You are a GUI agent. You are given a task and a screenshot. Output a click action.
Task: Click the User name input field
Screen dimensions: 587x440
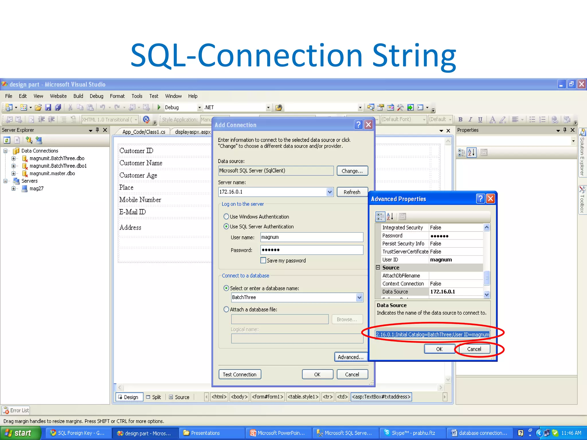(x=312, y=237)
